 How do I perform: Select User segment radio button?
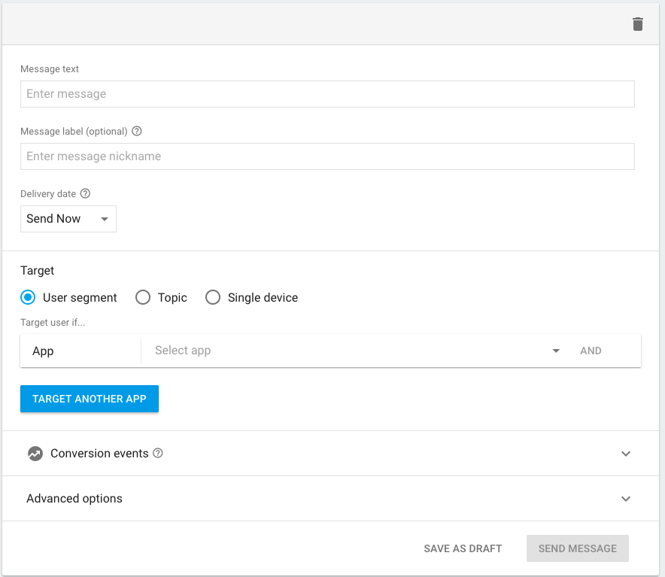[x=28, y=297]
